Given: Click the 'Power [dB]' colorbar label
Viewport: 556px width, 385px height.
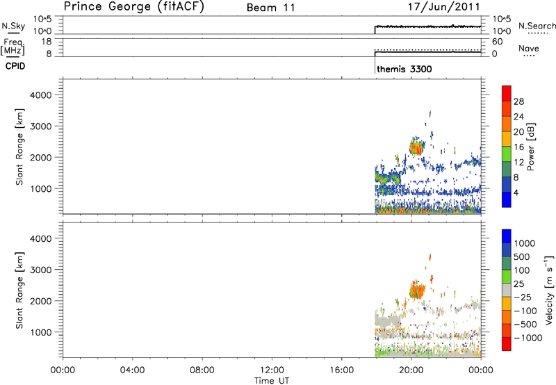Looking at the screenshot, I should (530, 147).
